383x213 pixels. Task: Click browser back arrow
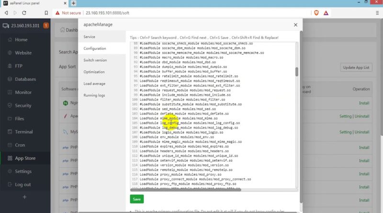tap(6, 13)
